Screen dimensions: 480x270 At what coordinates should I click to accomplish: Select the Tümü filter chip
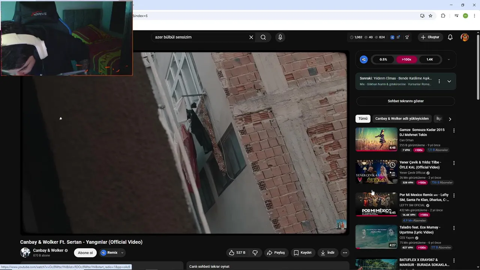point(363,118)
